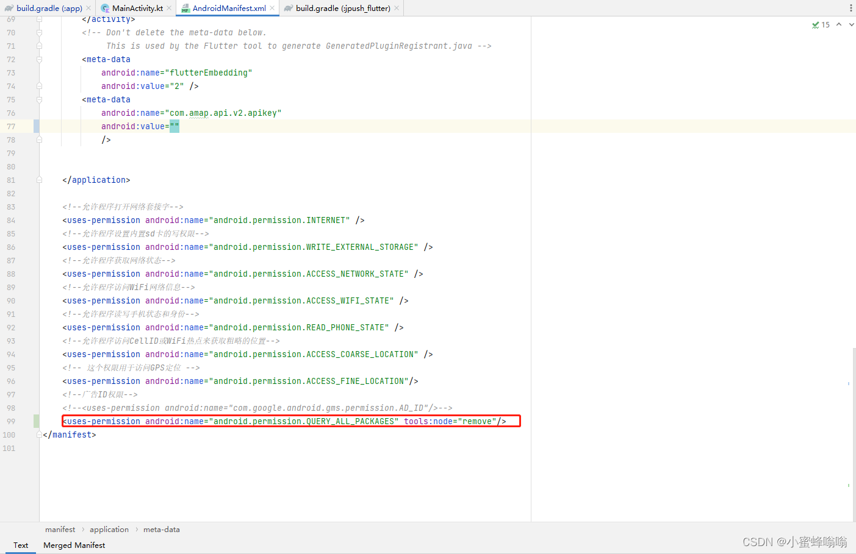The height and width of the screenshot is (554, 856).
Task: Click the blue change marker on line 77
Action: click(37, 127)
